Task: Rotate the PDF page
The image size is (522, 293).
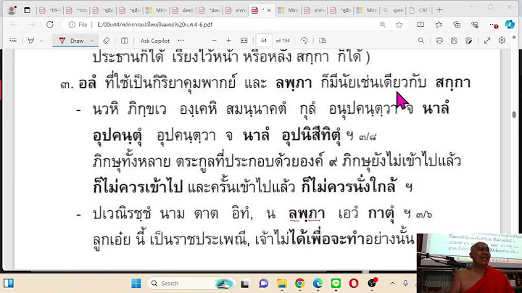Action: pyautogui.click(x=304, y=41)
